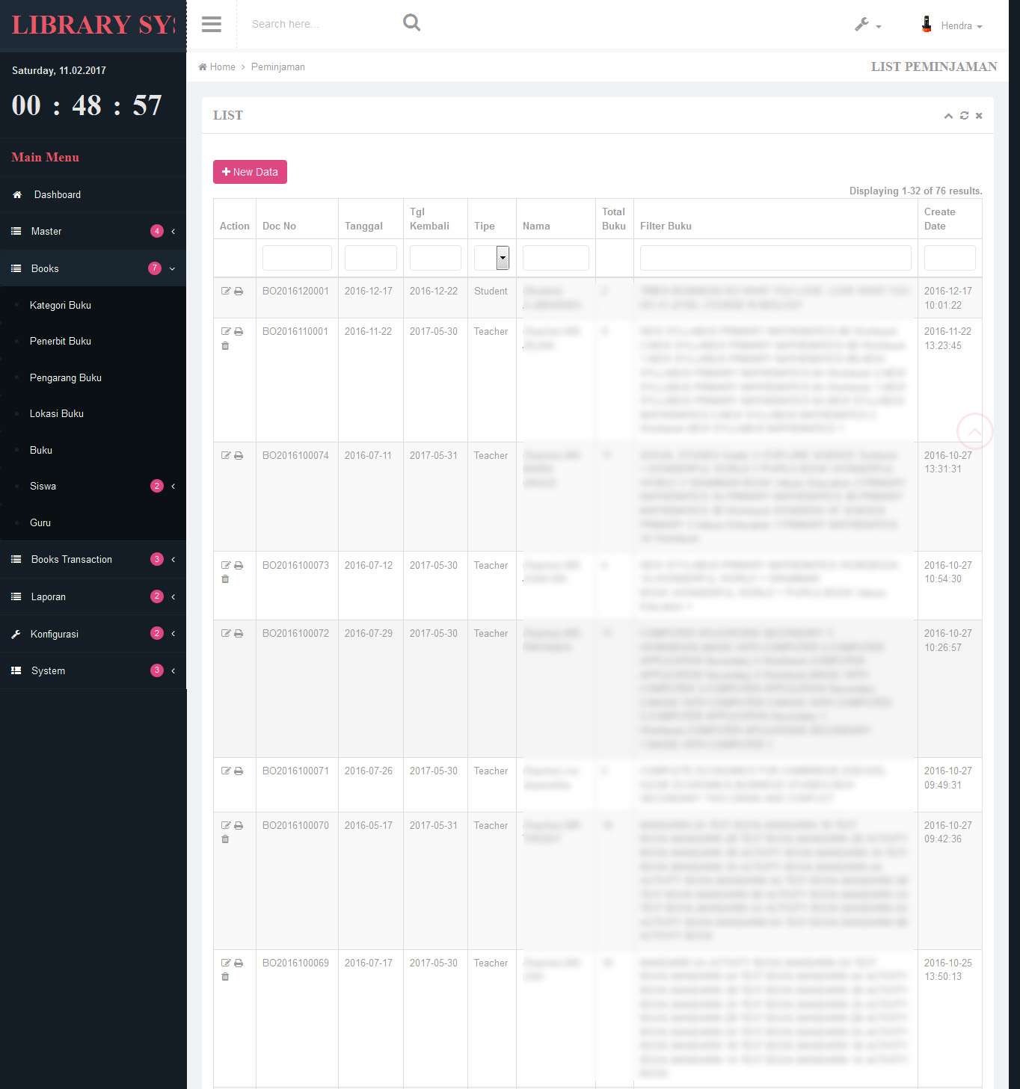This screenshot has width=1020, height=1089.
Task: Click the refresh icon in LIST panel
Action: (964, 116)
